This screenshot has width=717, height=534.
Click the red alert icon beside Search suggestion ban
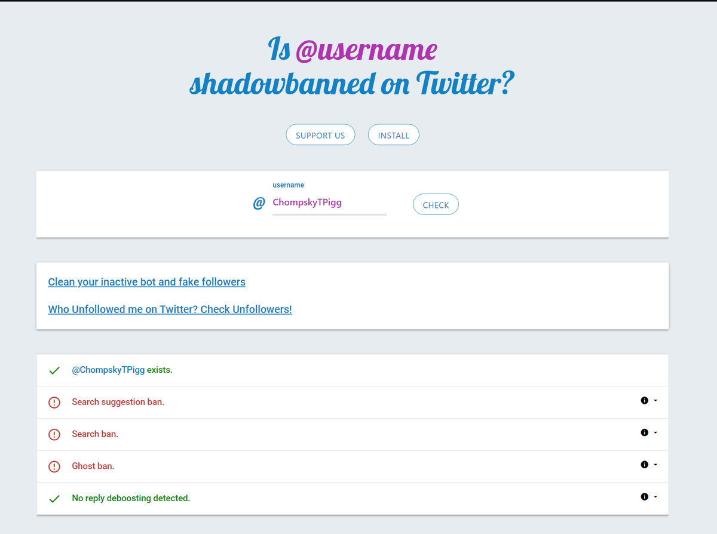(x=54, y=403)
